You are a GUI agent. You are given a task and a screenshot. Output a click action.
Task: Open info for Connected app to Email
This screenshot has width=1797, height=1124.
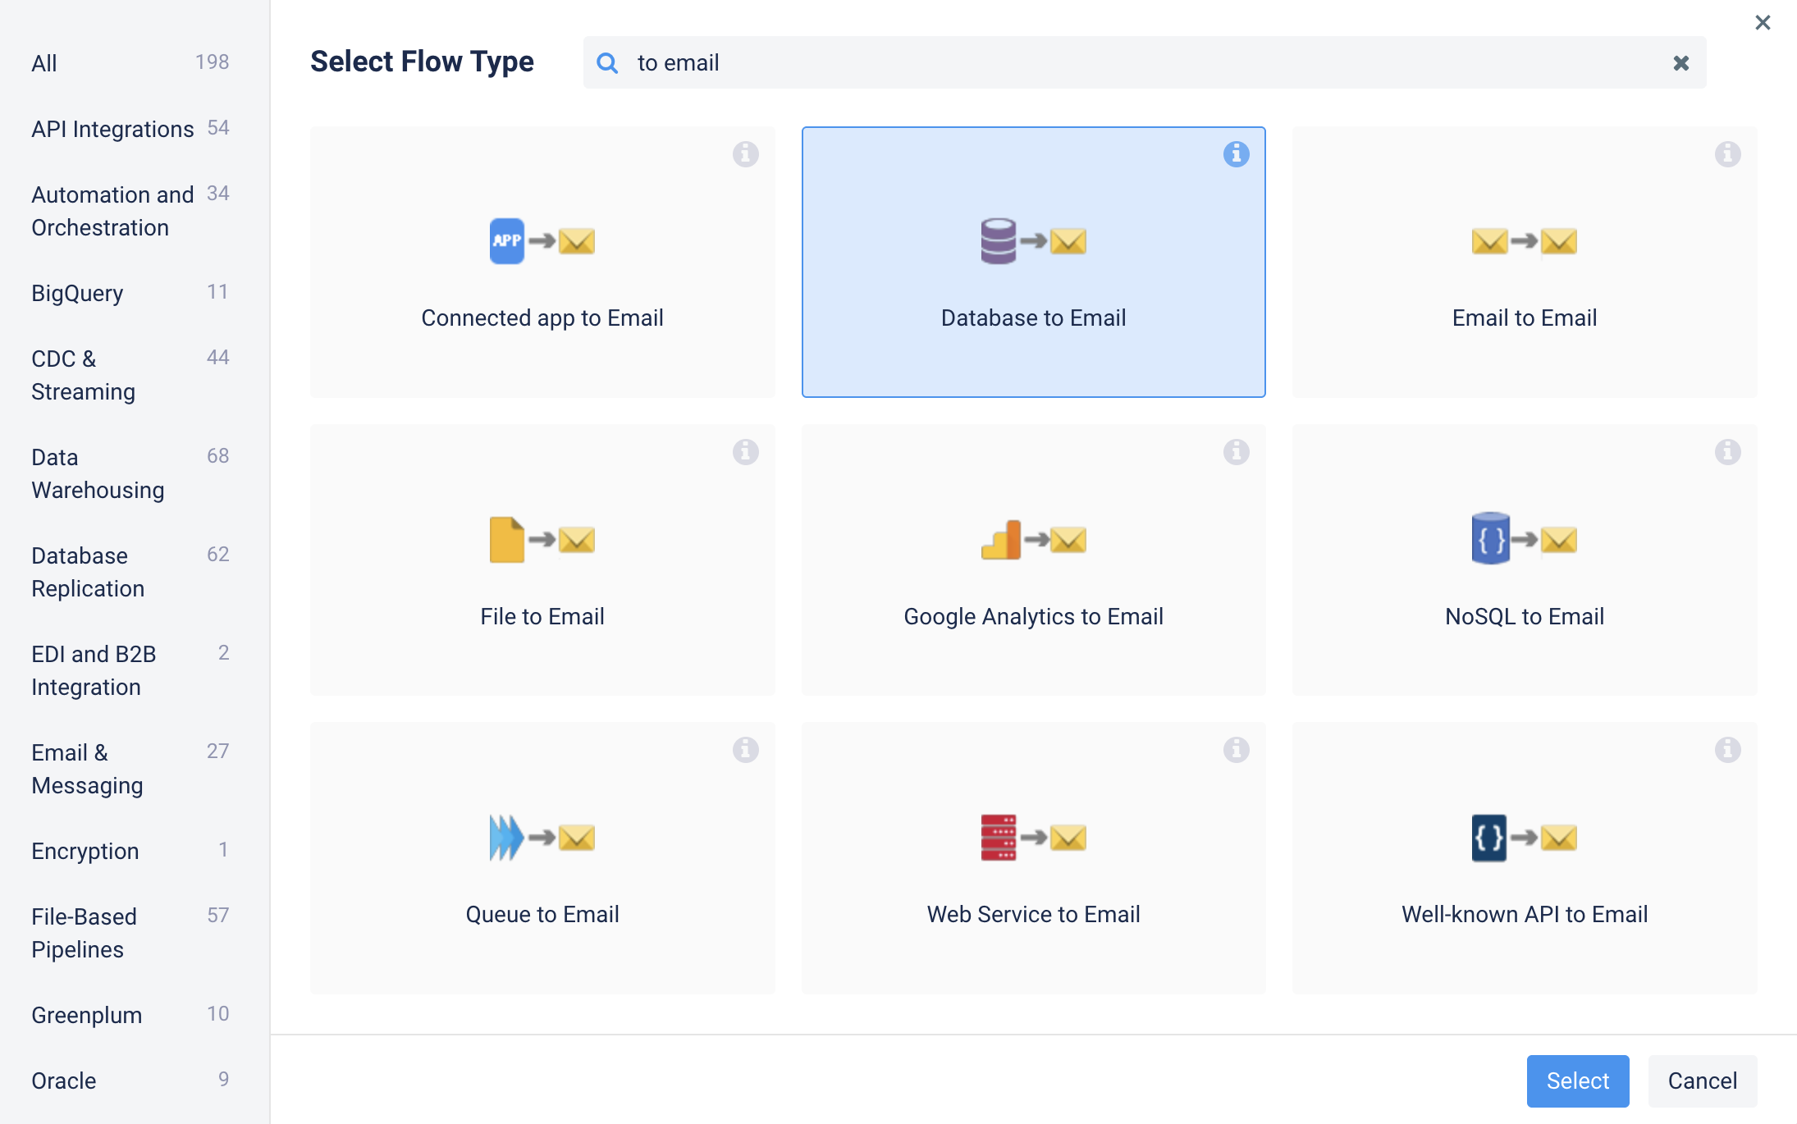[745, 153]
